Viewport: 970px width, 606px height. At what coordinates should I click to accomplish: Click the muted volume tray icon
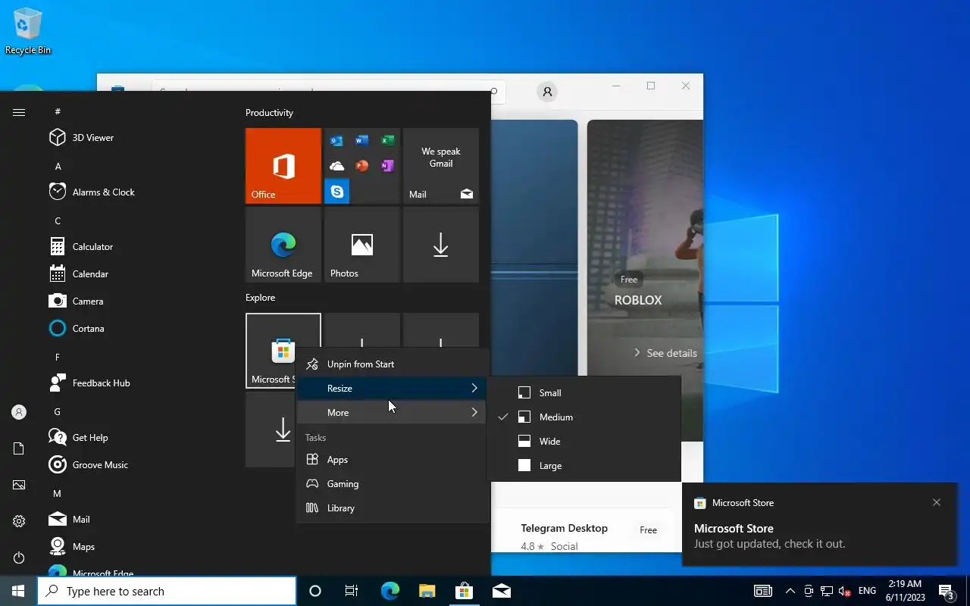point(845,591)
